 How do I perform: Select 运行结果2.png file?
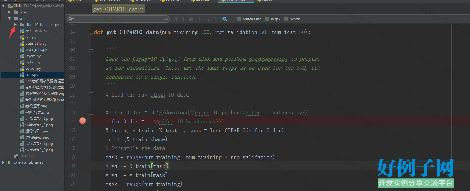(x=37, y=137)
